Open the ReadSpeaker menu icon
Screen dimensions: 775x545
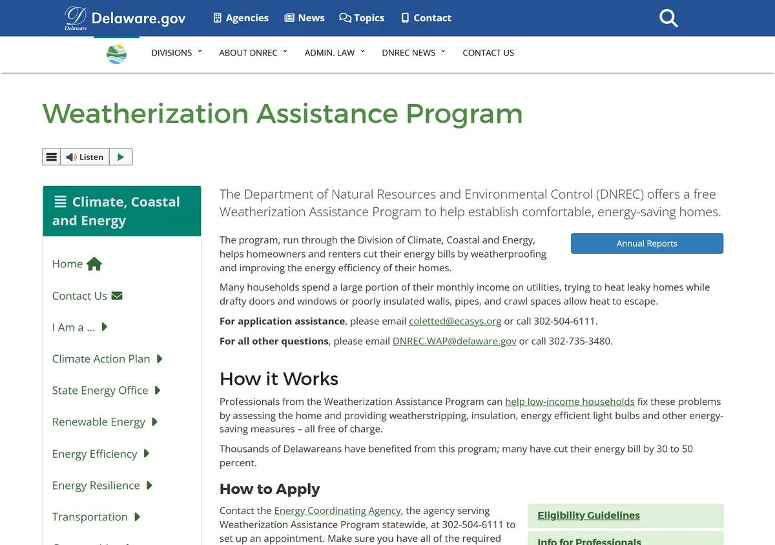(52, 157)
